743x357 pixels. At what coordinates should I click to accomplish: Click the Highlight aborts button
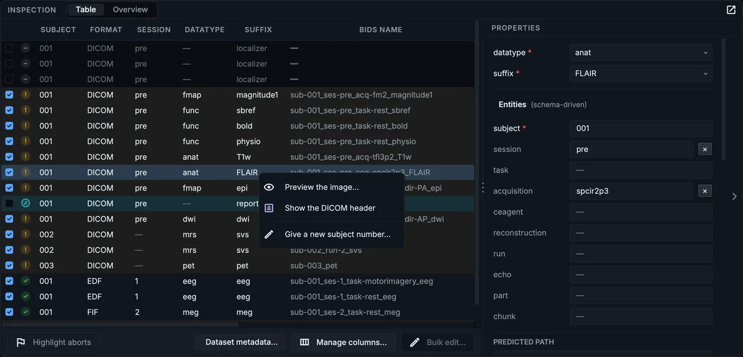tap(53, 343)
